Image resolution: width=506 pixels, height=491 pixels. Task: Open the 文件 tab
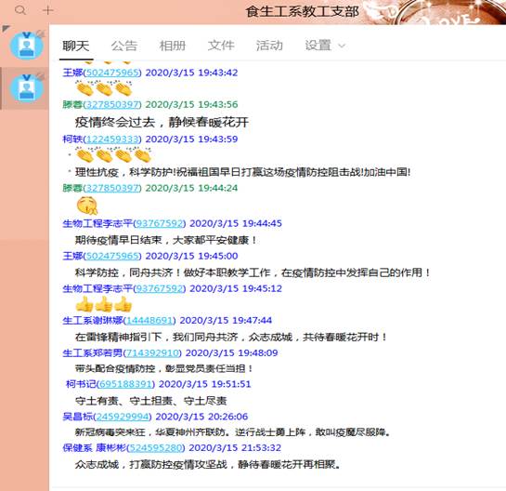(x=221, y=46)
